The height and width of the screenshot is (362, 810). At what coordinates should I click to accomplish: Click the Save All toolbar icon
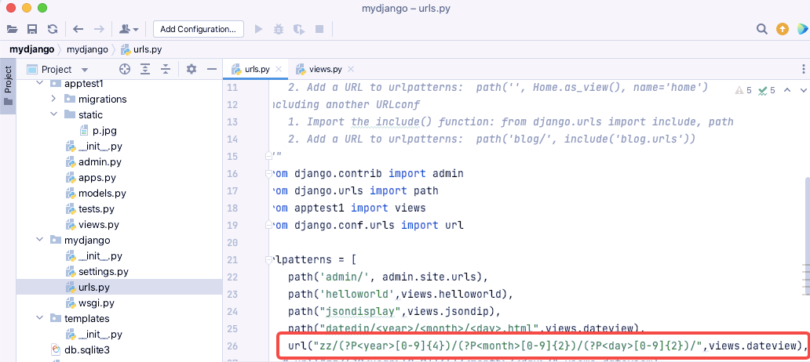point(32,30)
